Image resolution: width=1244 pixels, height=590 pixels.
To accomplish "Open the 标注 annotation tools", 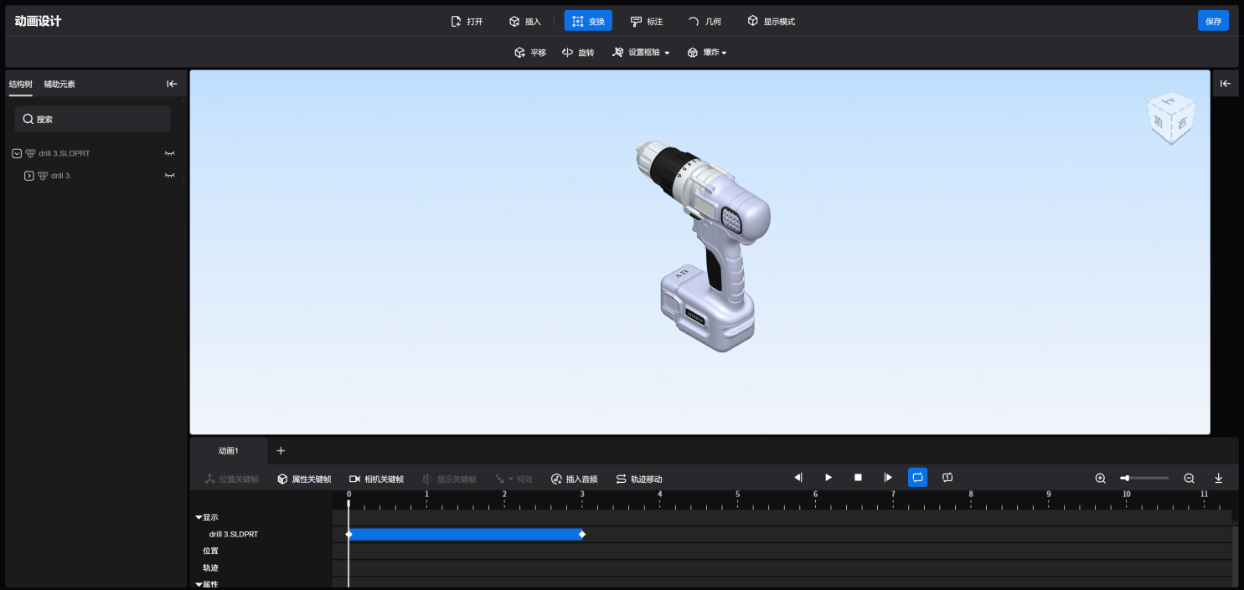I will point(647,21).
